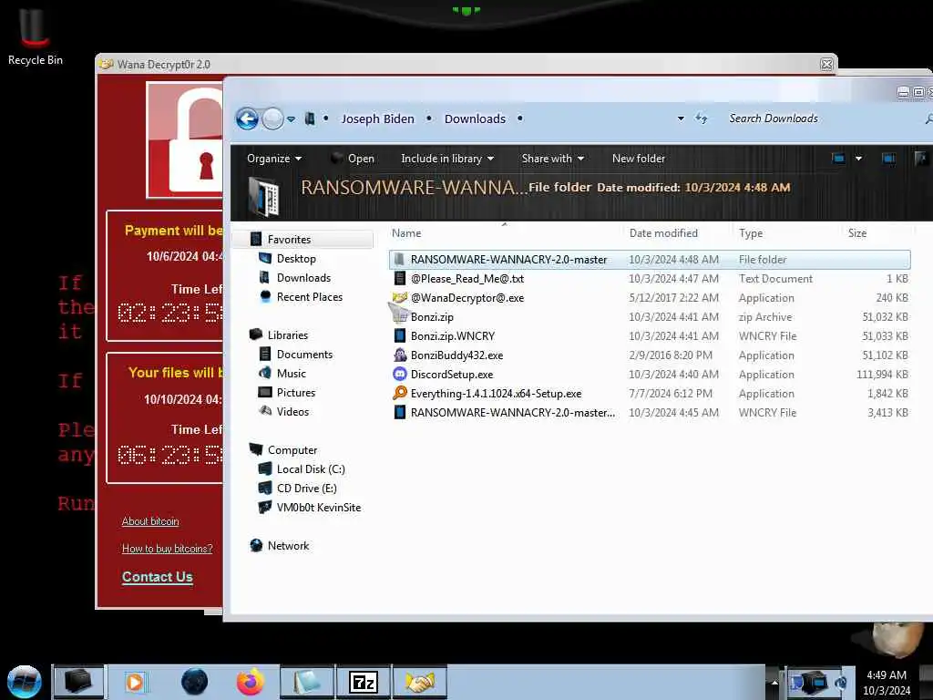Open Downloads under Favorites
933x700 pixels.
[x=303, y=277]
